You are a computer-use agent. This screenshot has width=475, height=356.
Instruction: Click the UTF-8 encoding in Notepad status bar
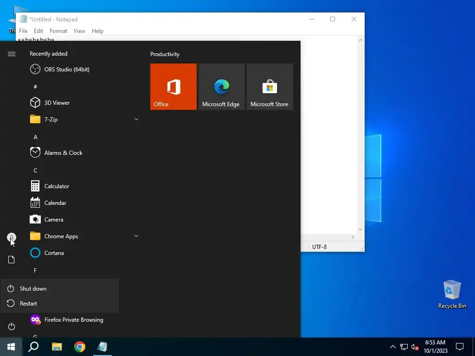[319, 247]
